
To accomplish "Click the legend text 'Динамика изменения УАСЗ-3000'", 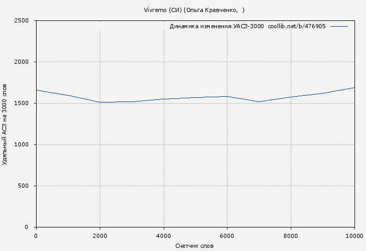I will (x=216, y=26).
